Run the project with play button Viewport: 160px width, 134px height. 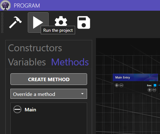[38, 22]
